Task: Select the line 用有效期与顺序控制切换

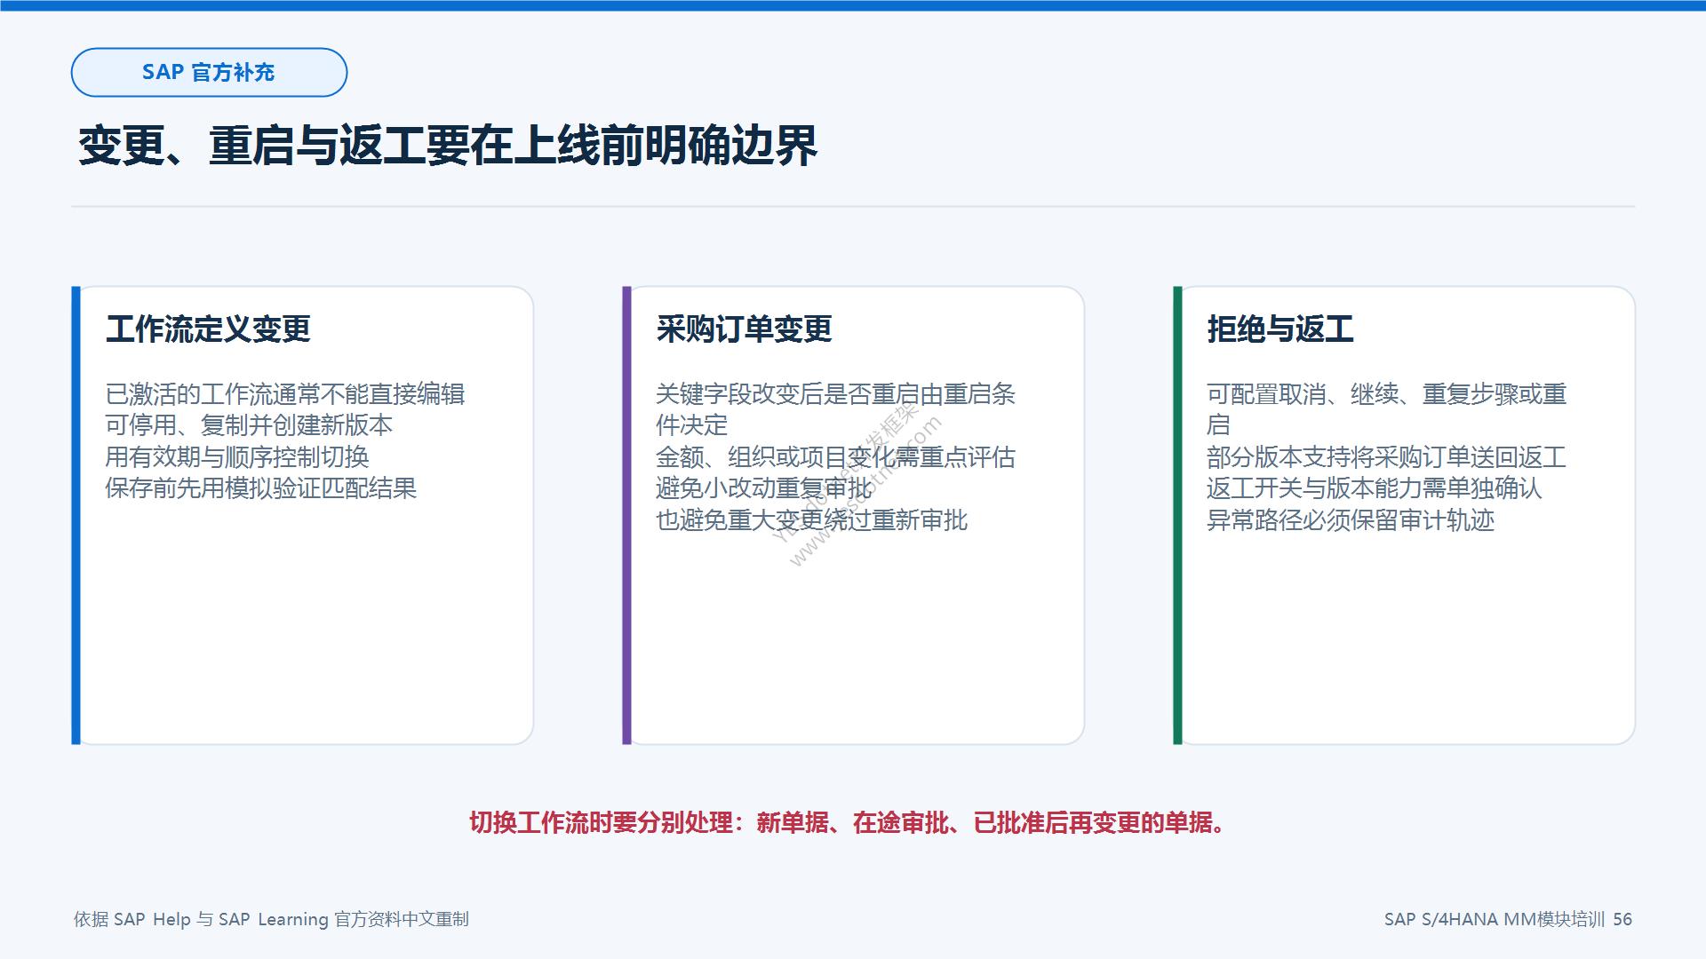Action: click(237, 457)
